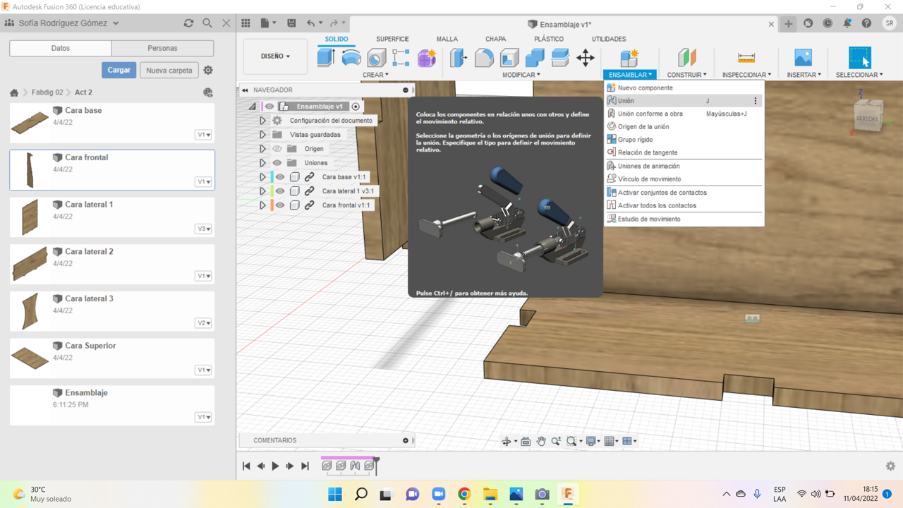
Task: Refresh the data panel
Action: pos(188,23)
